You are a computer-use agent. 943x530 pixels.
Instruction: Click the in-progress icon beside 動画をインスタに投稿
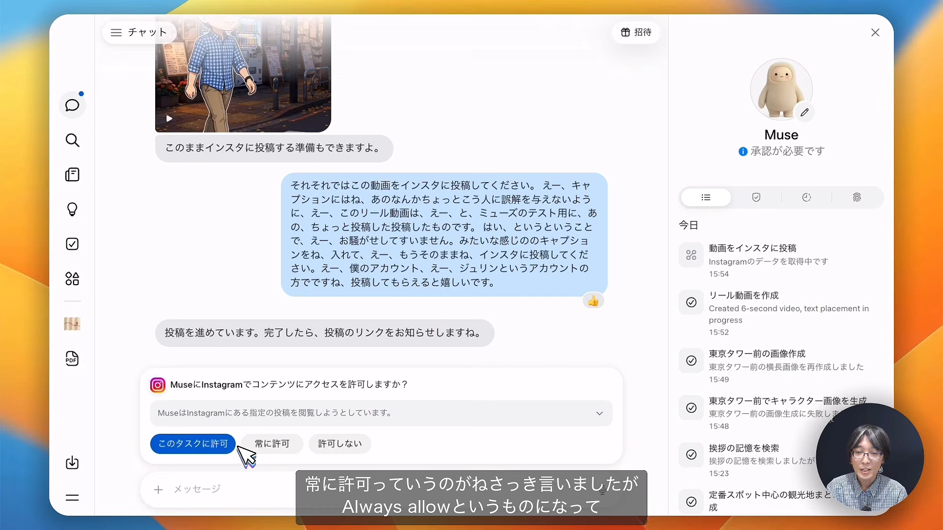click(x=691, y=255)
